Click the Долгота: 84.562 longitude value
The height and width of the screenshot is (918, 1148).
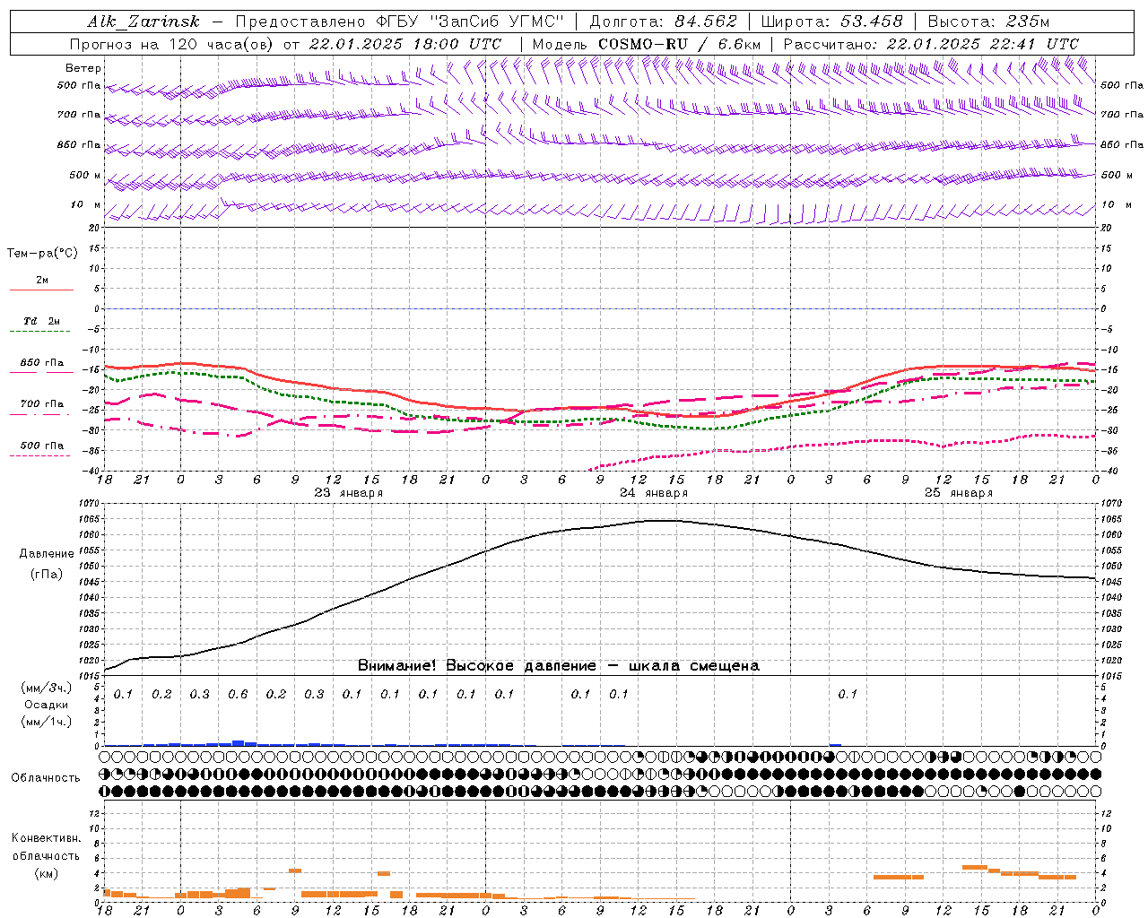pyautogui.click(x=664, y=22)
